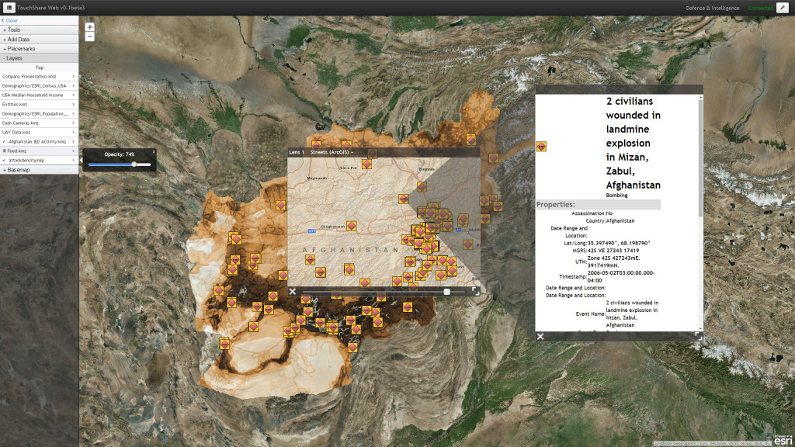
Task: Toggle the Afghanistan IED Activity.kmz checkmark
Action: click(x=5, y=142)
